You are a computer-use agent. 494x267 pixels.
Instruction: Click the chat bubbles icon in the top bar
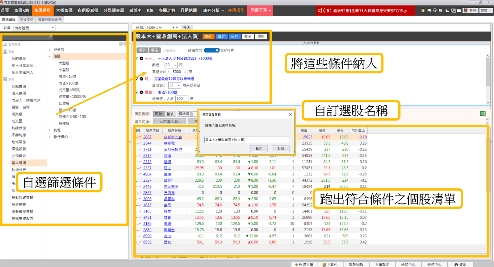pos(441,10)
